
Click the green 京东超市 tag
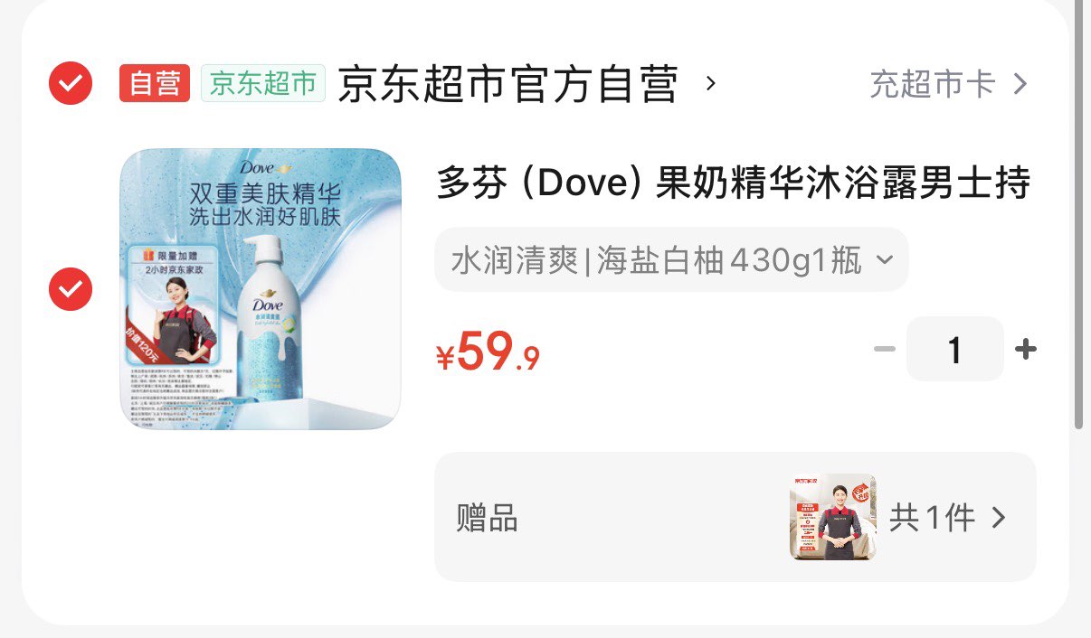(263, 83)
